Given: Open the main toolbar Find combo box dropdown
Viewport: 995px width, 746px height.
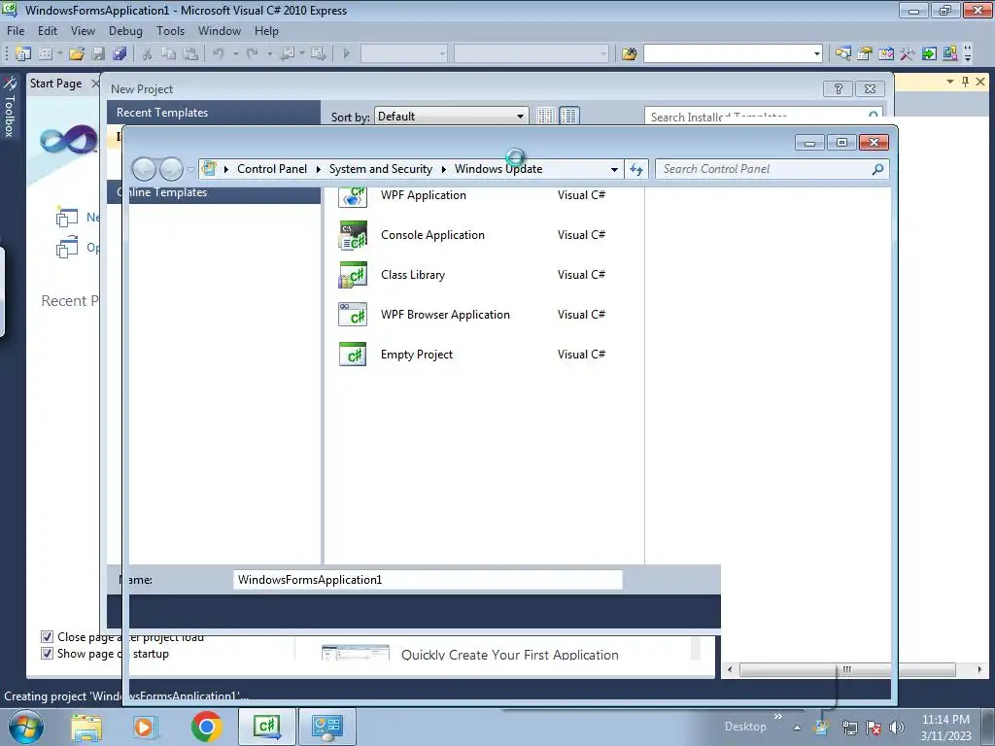Looking at the screenshot, I should 816,54.
